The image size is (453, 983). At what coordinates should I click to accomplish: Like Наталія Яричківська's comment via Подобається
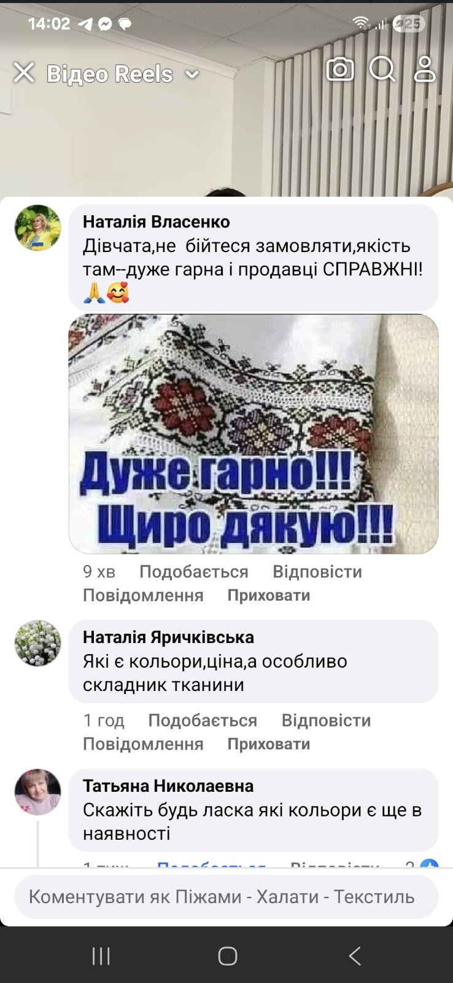click(203, 720)
